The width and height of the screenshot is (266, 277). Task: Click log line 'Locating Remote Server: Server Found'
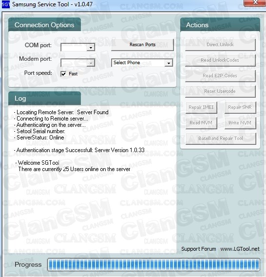61,112
